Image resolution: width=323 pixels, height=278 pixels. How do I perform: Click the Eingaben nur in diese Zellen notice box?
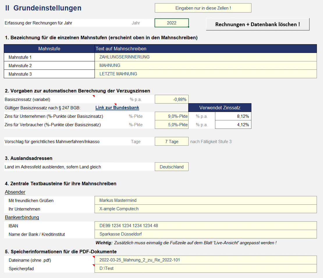coord(203,8)
